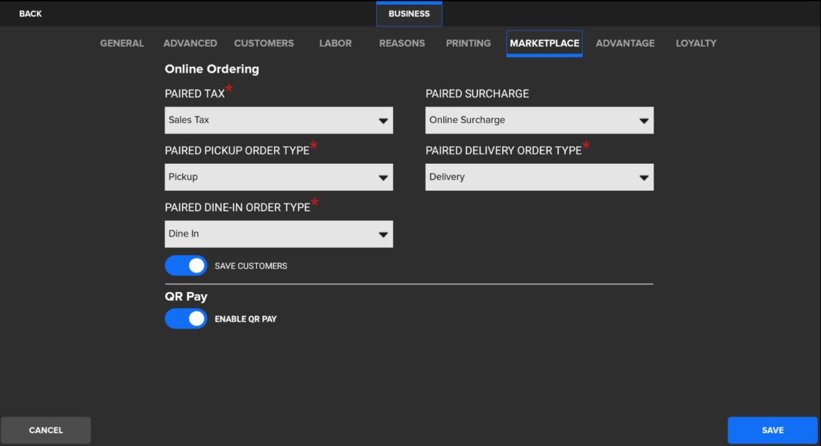Screen dimensions: 821x446
Task: Disable the Enable QR Pay toggle
Action: coord(186,318)
